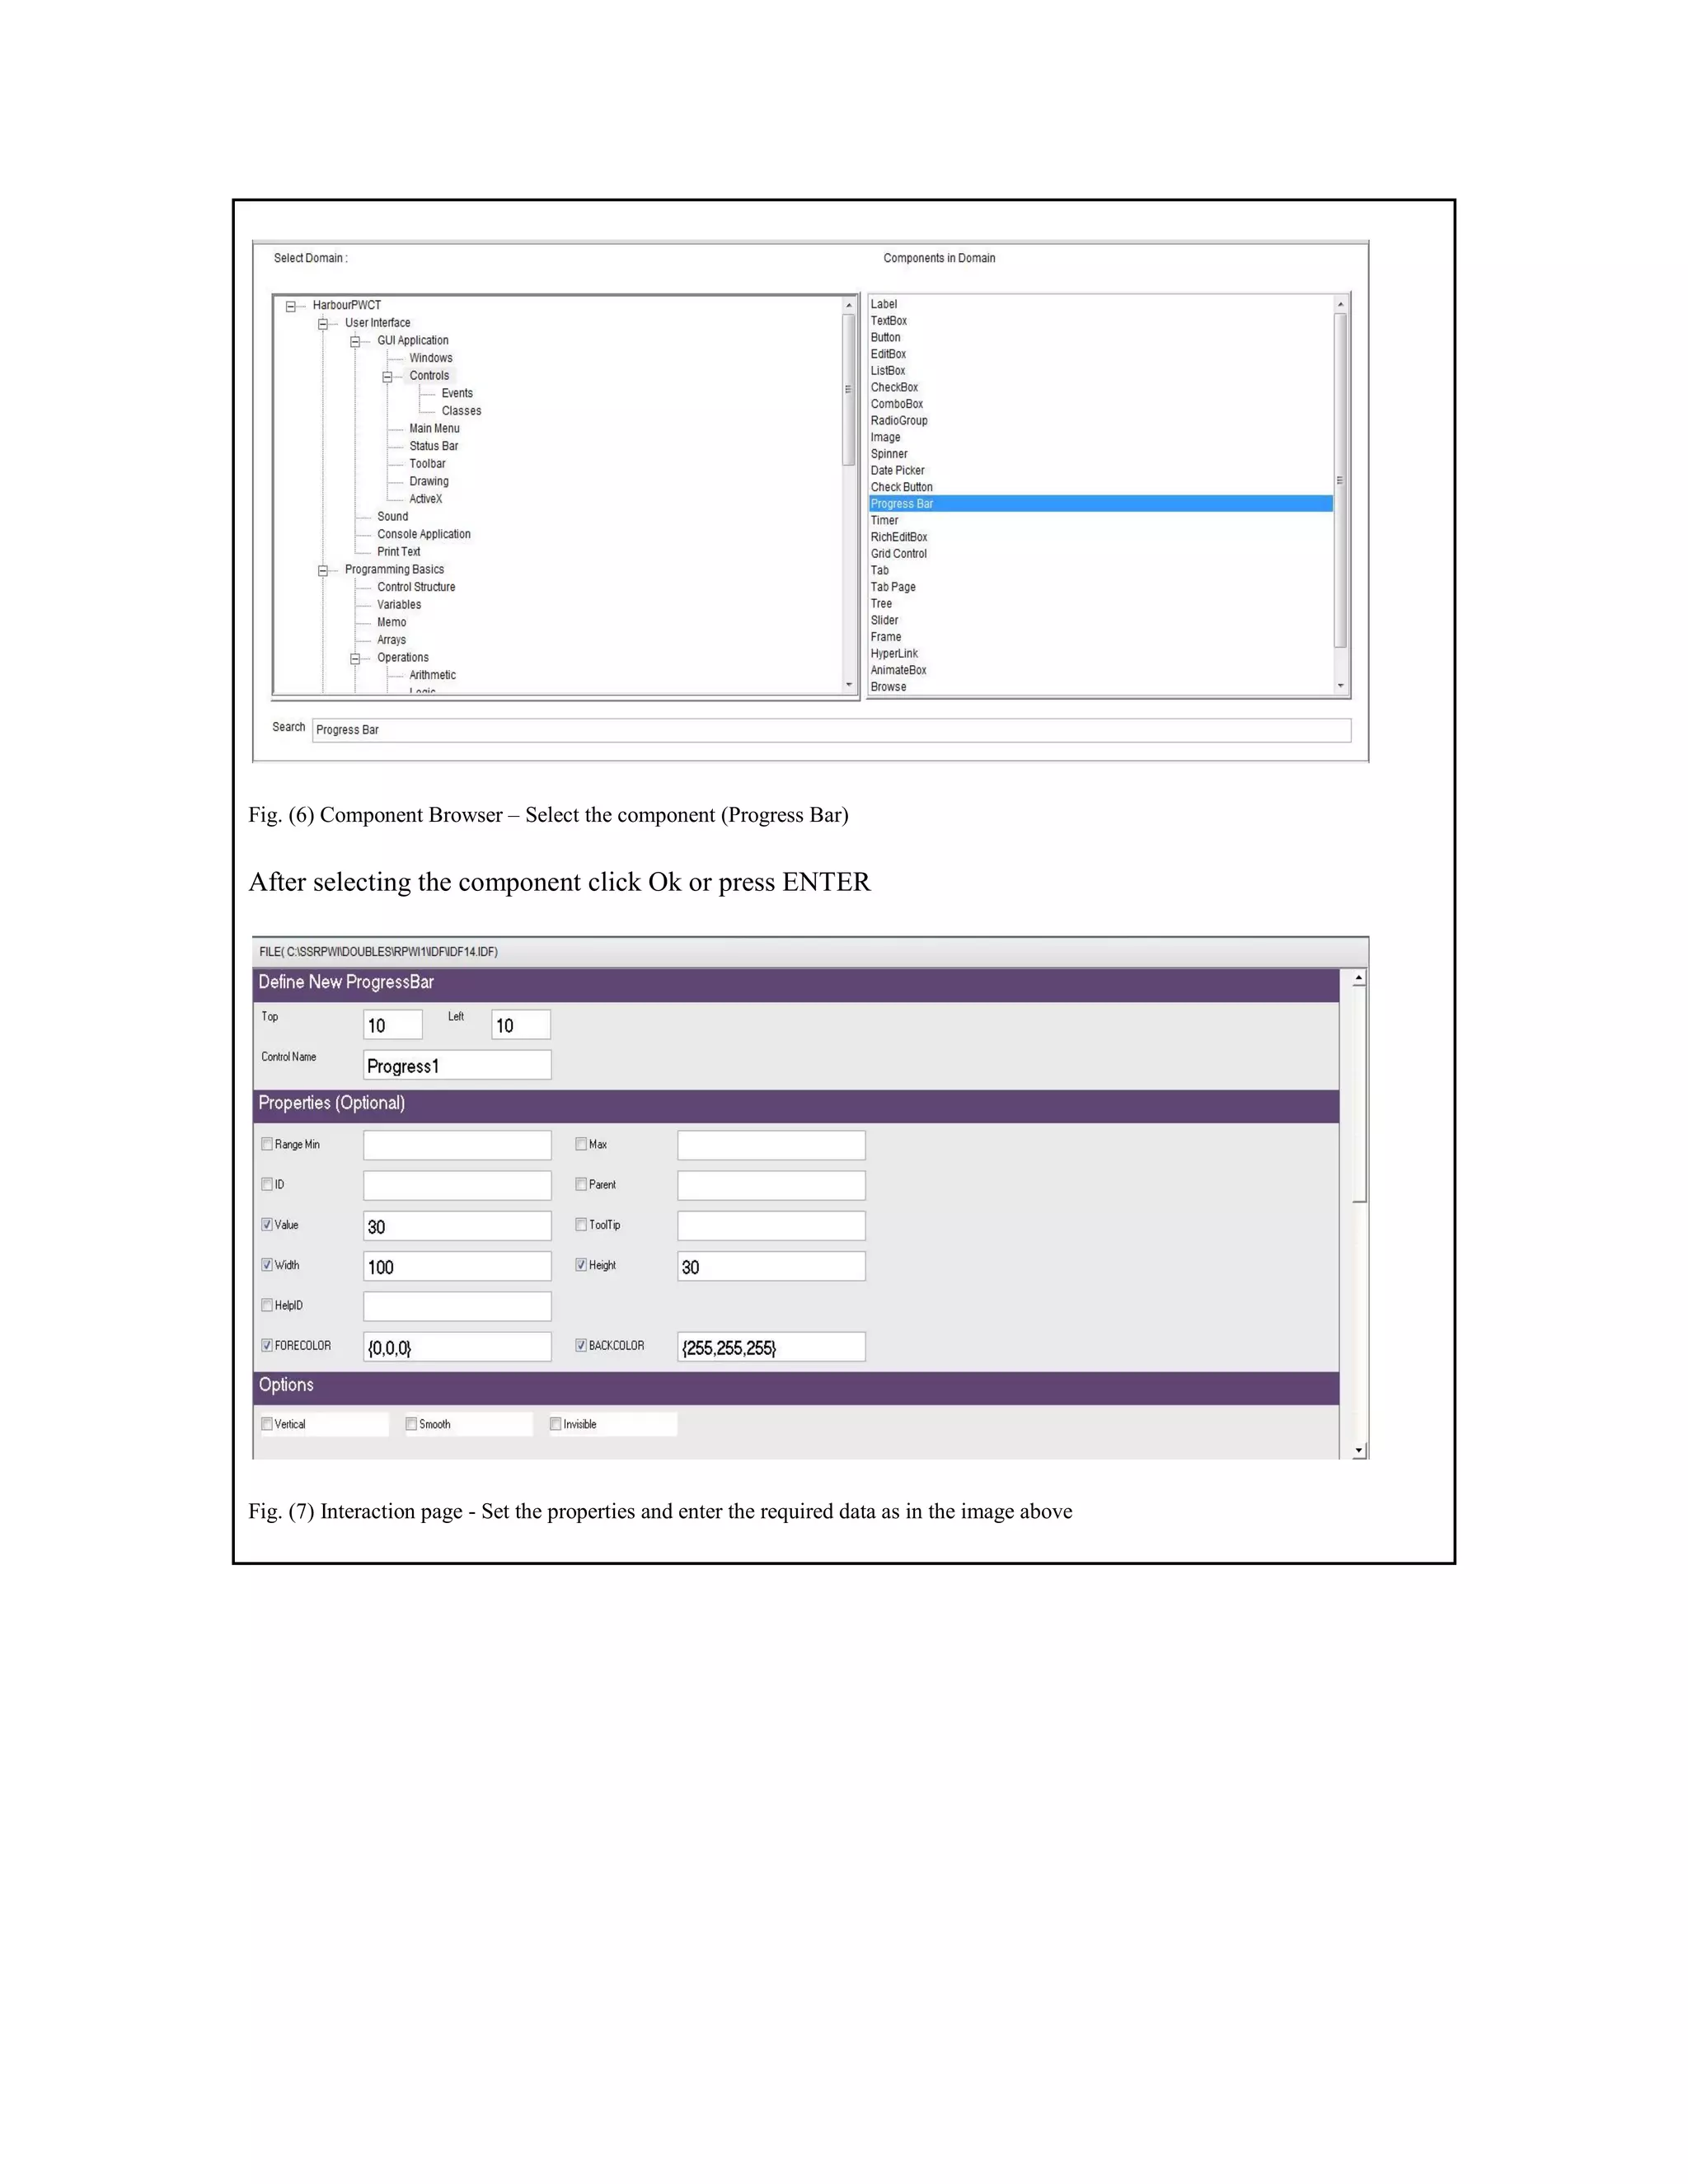The image size is (1688, 2184).
Task: Choose TextBox in components list
Action: point(888,321)
